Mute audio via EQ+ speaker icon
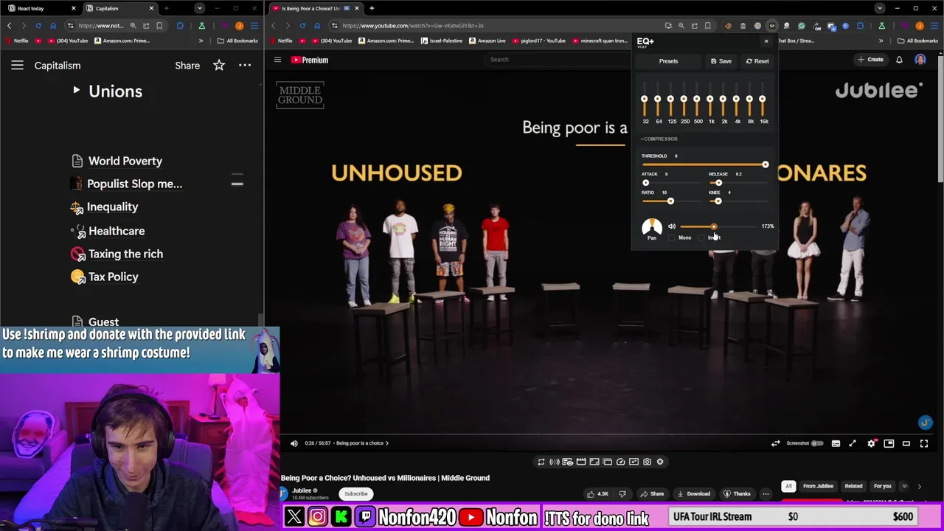 click(x=672, y=226)
